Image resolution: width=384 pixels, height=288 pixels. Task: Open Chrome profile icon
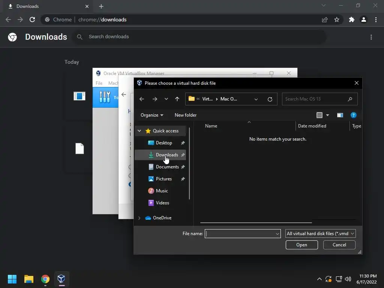pyautogui.click(x=364, y=19)
